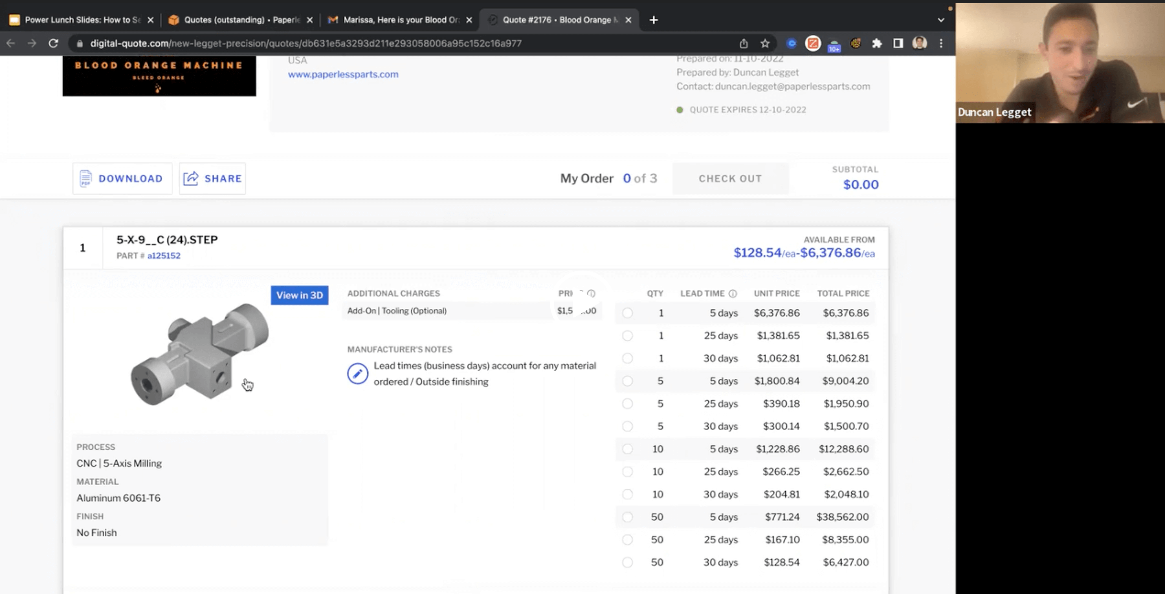The image size is (1165, 594).
Task: Click the CHECK OUT button
Action: (730, 179)
